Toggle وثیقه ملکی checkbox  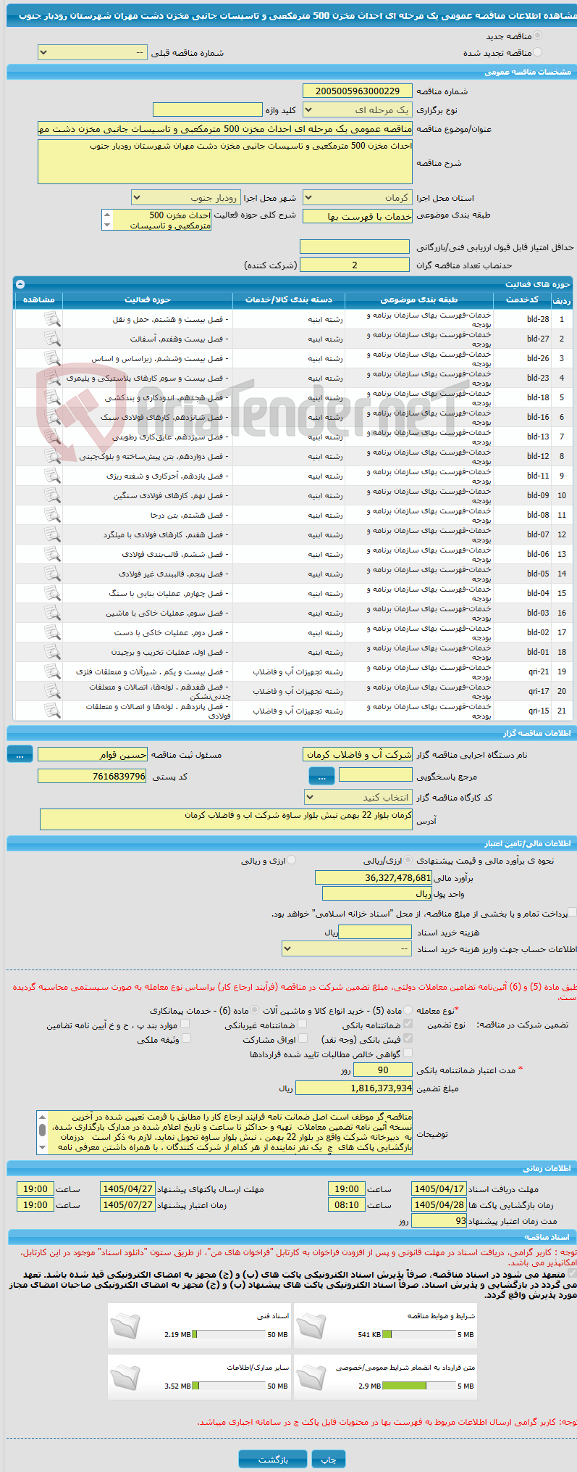coord(186,1039)
